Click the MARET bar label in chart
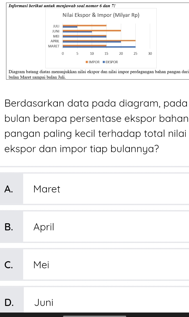189x317 pixels. click(54, 46)
